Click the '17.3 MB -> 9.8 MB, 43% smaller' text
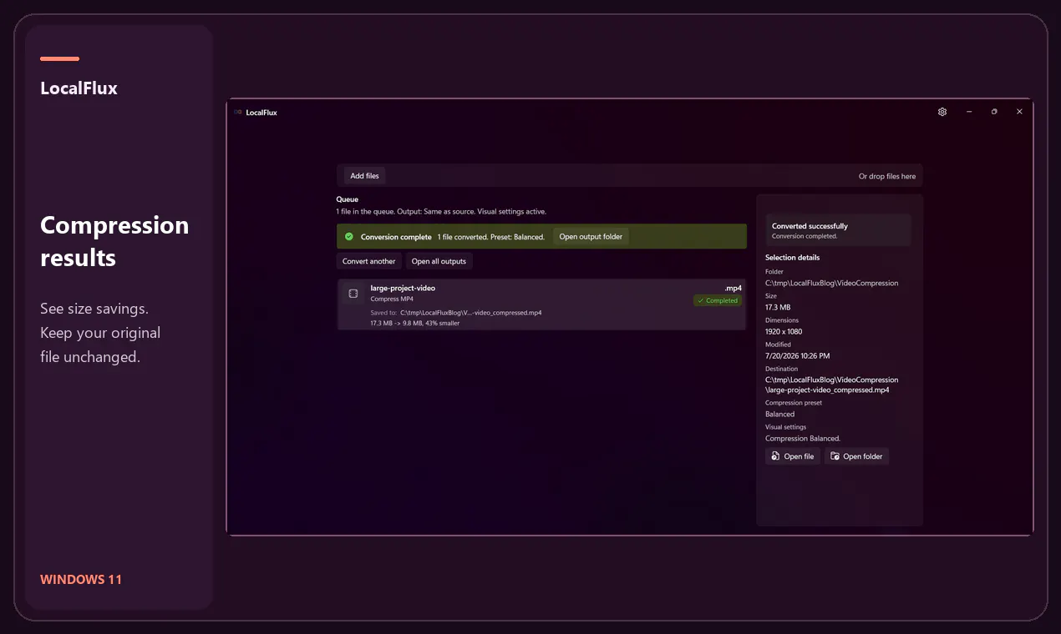Screen dimensions: 1061x634 tap(415, 323)
